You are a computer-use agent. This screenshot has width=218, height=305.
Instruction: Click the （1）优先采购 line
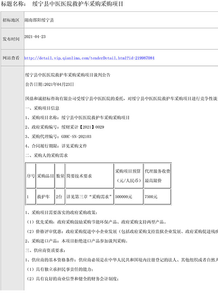[96, 222]
